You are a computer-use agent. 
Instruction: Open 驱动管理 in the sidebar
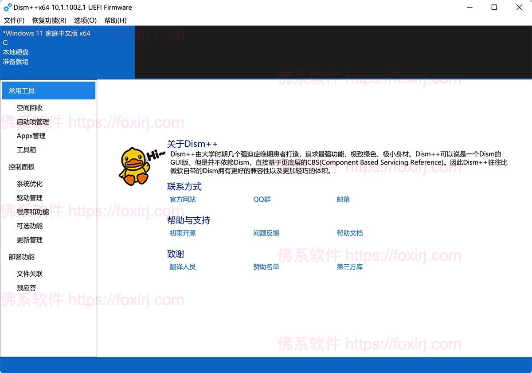click(x=30, y=198)
